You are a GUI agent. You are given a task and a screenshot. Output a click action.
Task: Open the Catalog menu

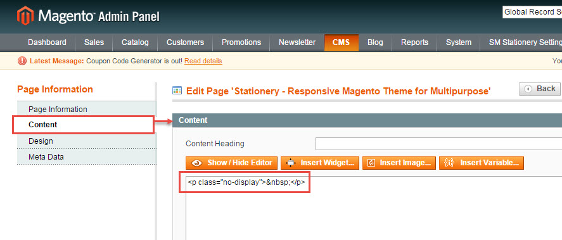tap(135, 42)
